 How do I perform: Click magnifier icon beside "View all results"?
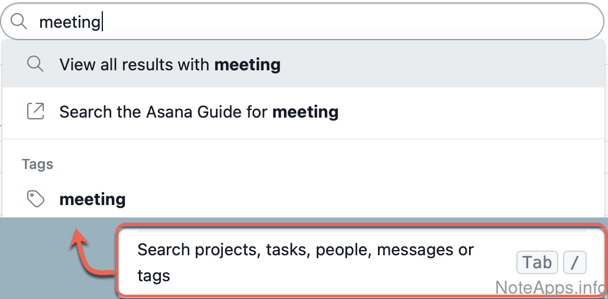pyautogui.click(x=35, y=64)
